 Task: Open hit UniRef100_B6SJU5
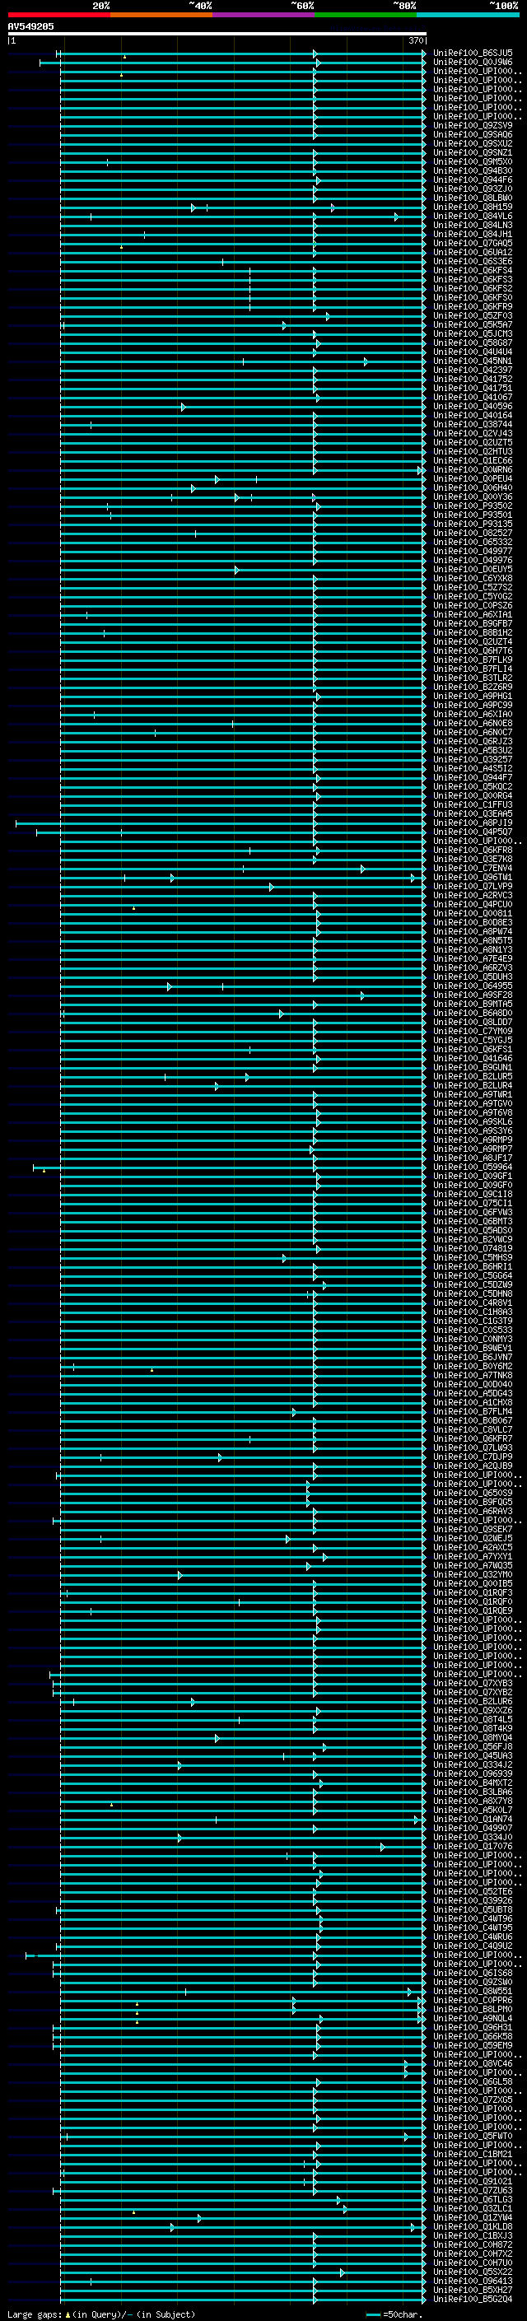click(473, 54)
